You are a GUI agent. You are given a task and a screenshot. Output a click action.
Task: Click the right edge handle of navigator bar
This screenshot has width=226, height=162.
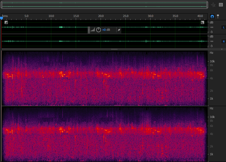tap(207, 5)
